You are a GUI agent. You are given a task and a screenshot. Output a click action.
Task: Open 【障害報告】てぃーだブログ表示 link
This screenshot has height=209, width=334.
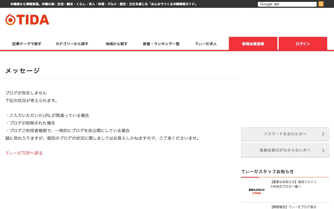[293, 207]
